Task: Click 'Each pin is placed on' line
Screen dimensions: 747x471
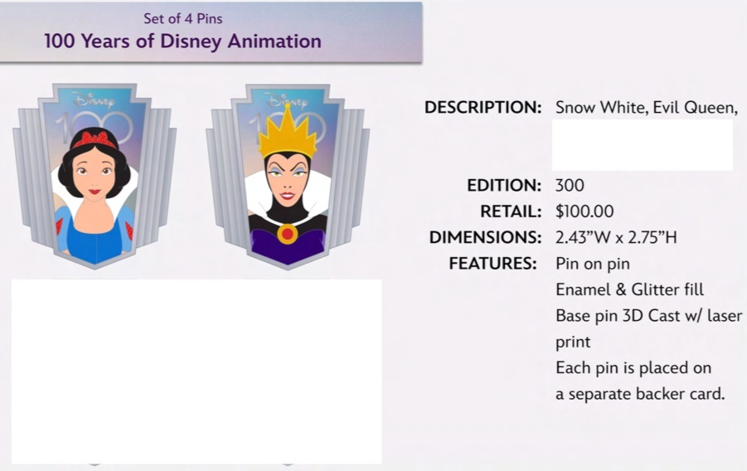Action: point(633,368)
